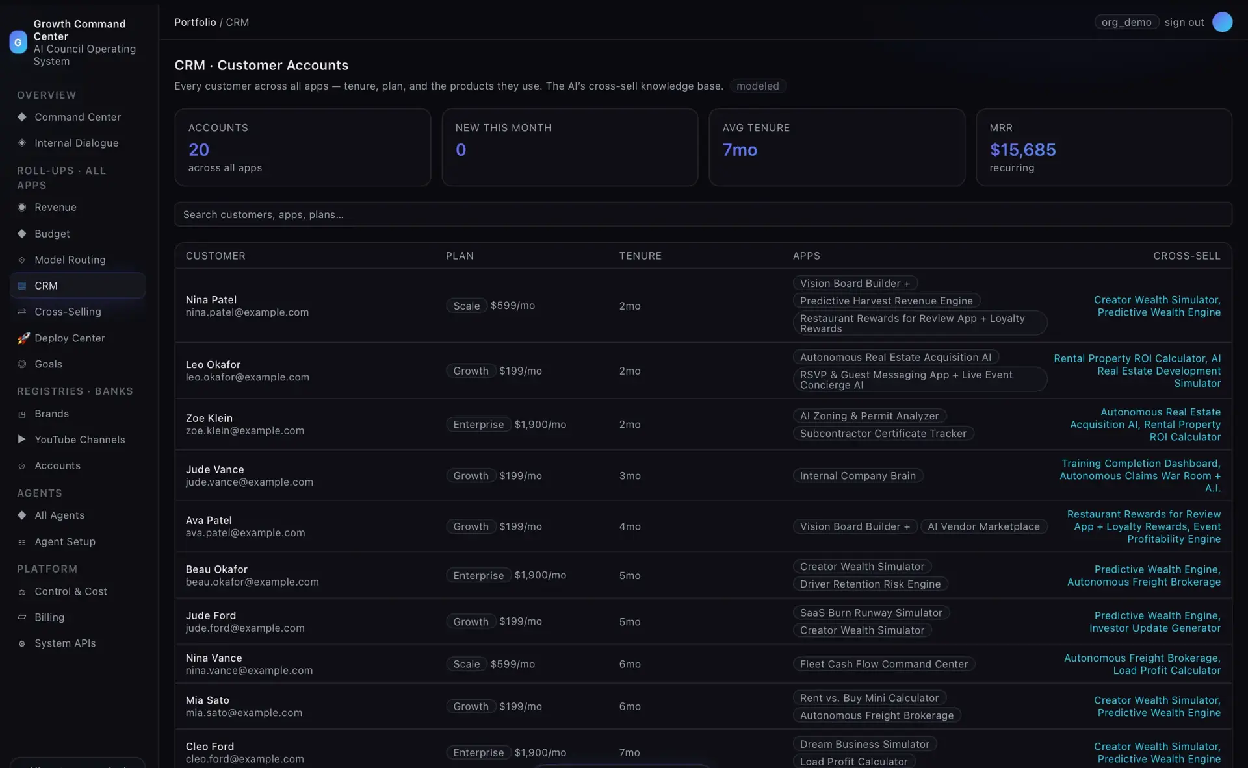This screenshot has width=1248, height=768.
Task: Click Zoe Klein's Enterprise plan badge
Action: (x=478, y=424)
